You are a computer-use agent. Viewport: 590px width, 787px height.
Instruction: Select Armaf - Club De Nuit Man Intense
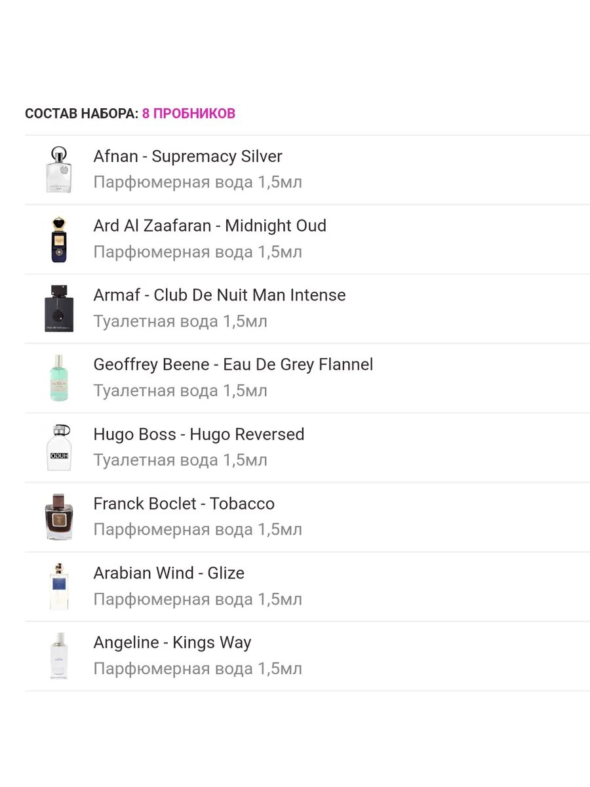[220, 295]
